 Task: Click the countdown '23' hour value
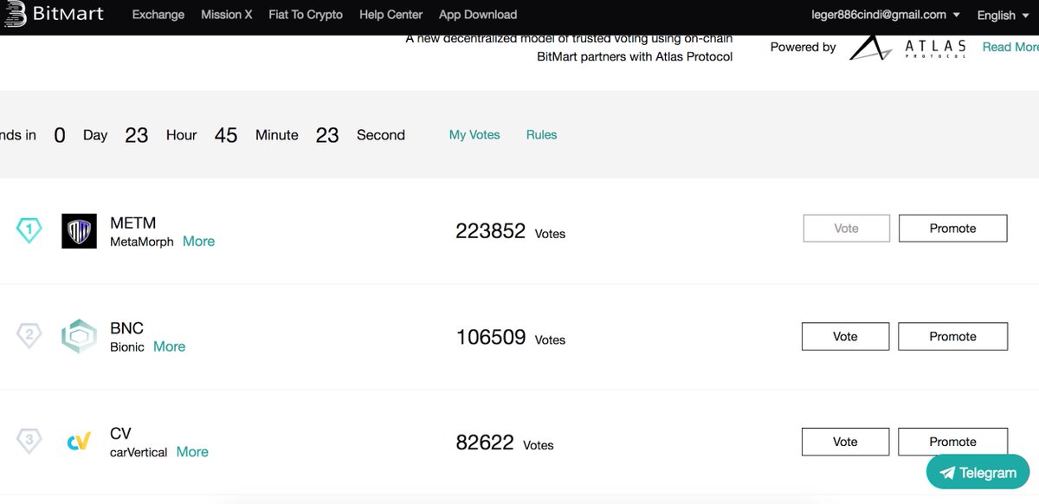137,135
